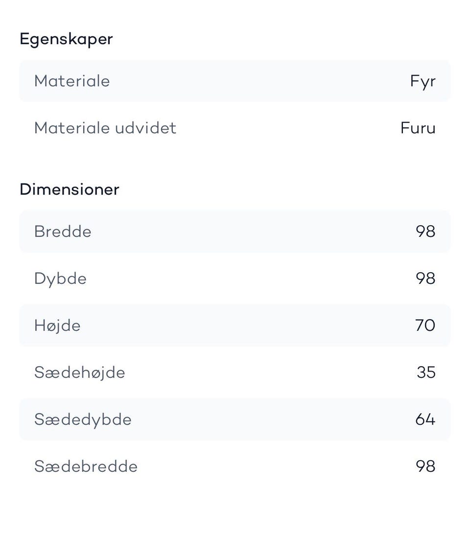Select the Sædehøjde row label
This screenshot has height=536, width=470.
coord(80,373)
